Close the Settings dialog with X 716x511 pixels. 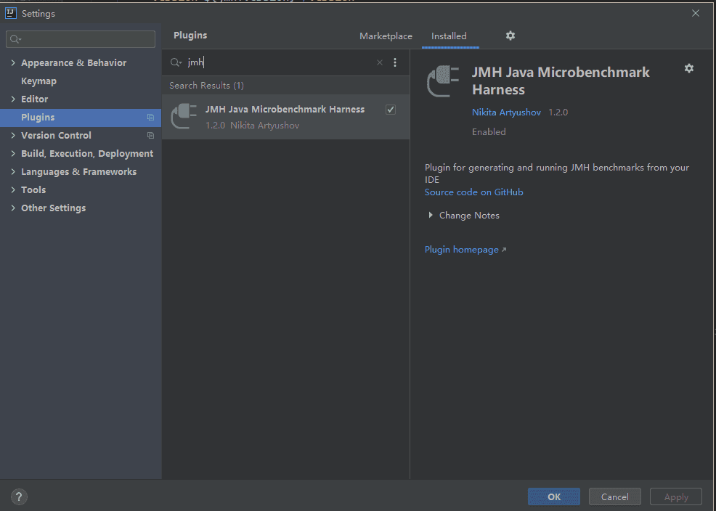point(696,13)
